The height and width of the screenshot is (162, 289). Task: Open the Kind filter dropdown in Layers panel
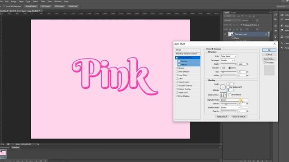pos(229,16)
